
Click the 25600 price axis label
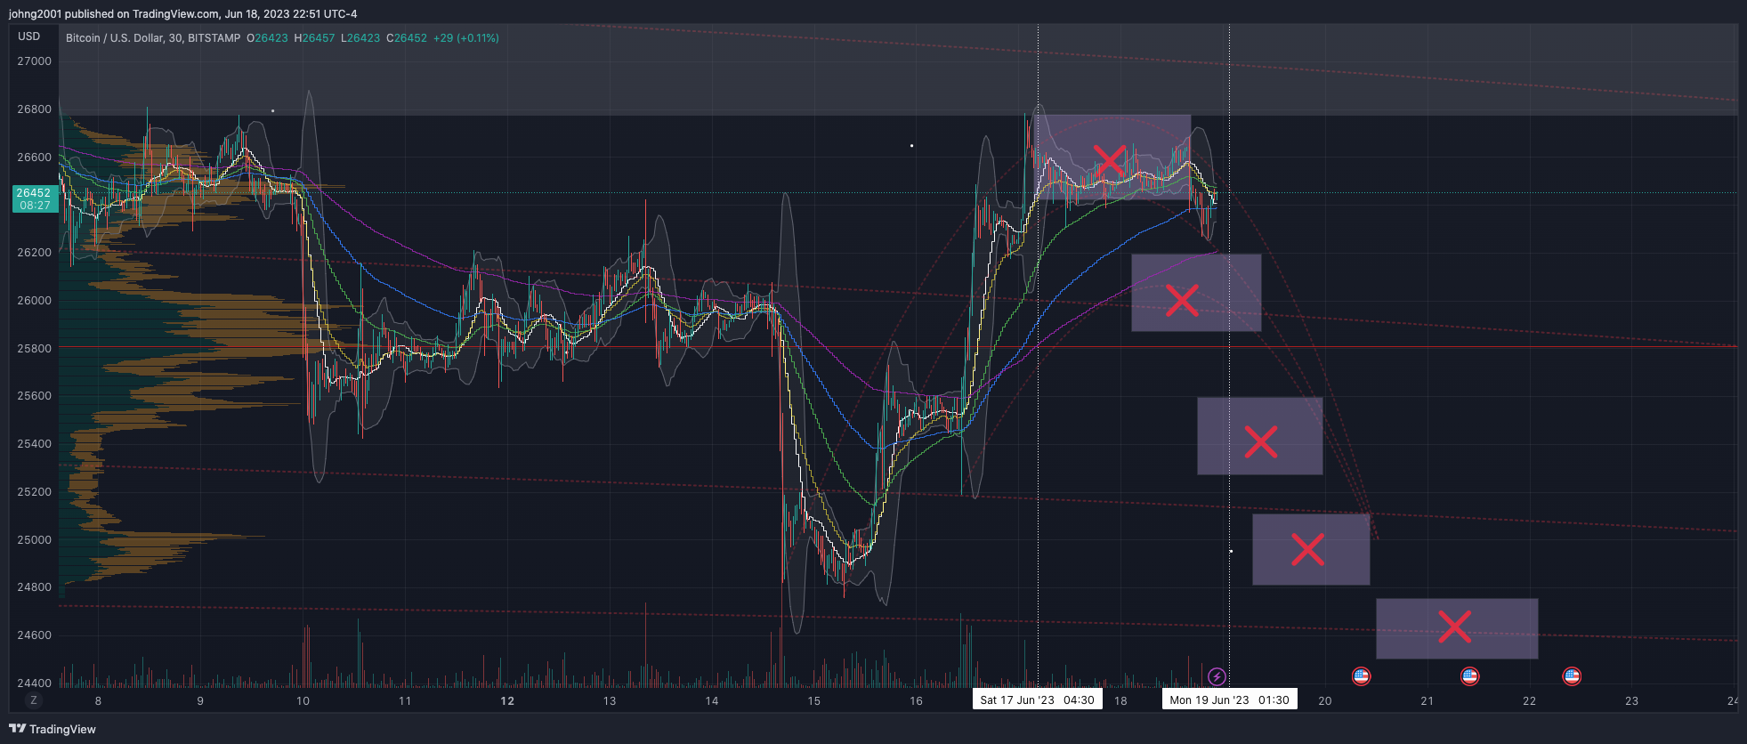[x=35, y=396]
